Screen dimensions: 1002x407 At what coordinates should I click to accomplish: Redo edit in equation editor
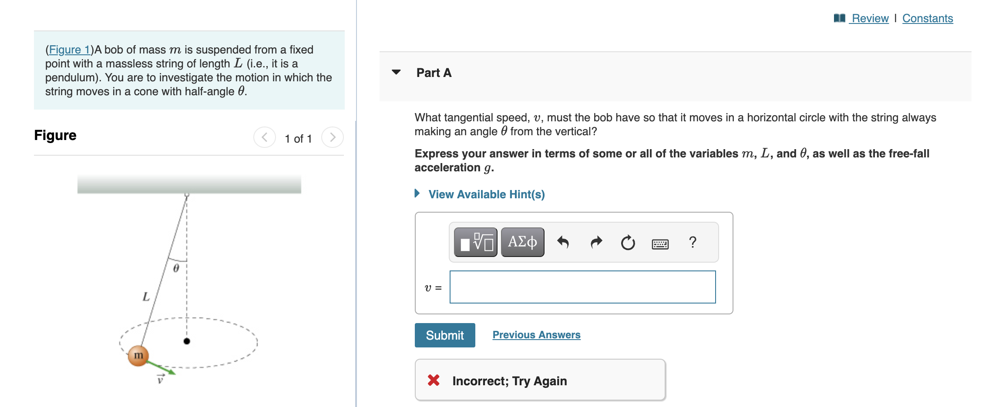click(x=595, y=242)
